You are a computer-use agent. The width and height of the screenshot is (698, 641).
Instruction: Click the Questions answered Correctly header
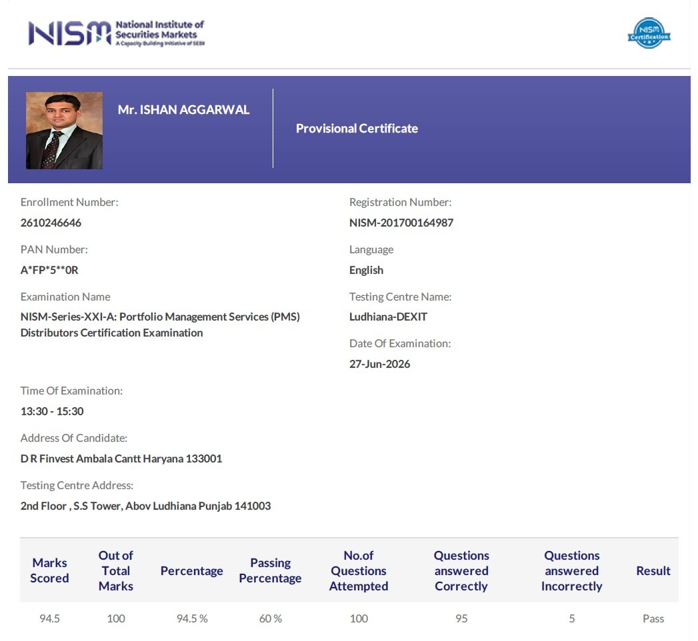point(461,571)
